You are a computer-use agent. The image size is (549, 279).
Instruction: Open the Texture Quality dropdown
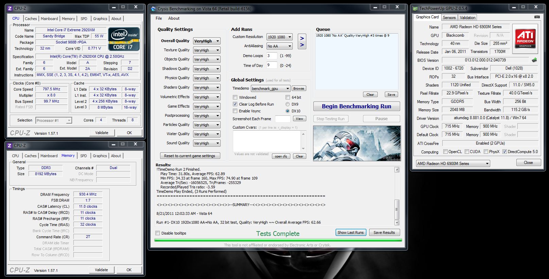(207, 50)
